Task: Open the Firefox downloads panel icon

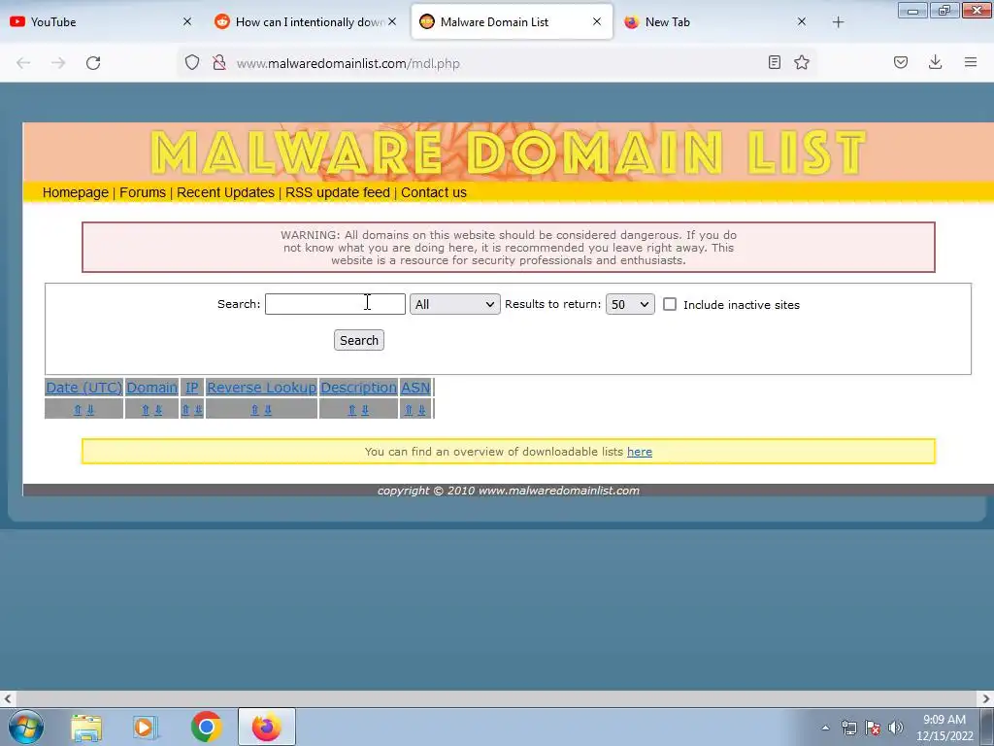Action: pyautogui.click(x=935, y=62)
